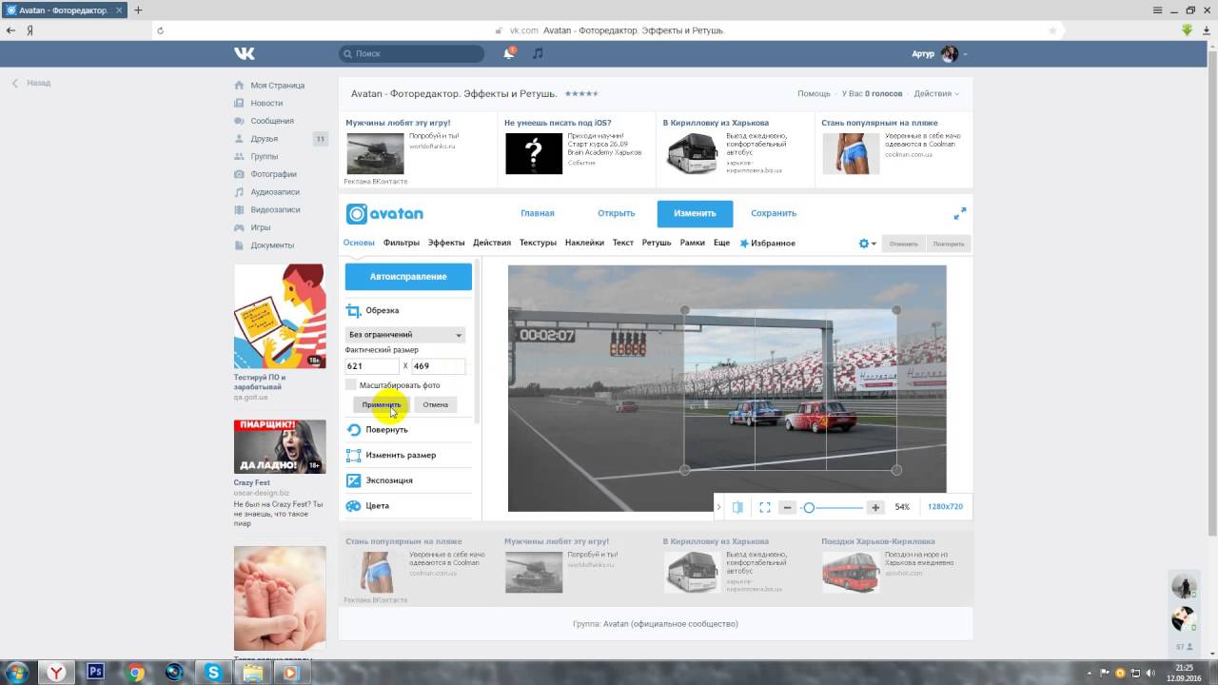Click the zoom in plus button
The width and height of the screenshot is (1218, 685).
(875, 507)
